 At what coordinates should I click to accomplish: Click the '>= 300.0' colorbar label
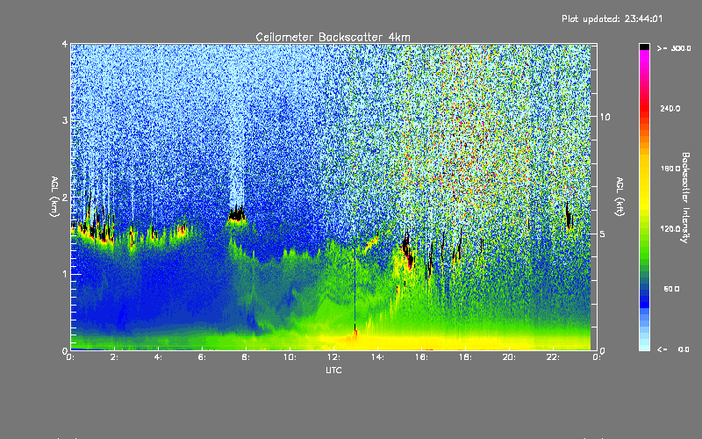[674, 48]
